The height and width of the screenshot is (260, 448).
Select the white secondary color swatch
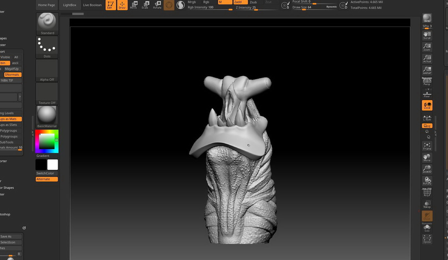coord(53,164)
